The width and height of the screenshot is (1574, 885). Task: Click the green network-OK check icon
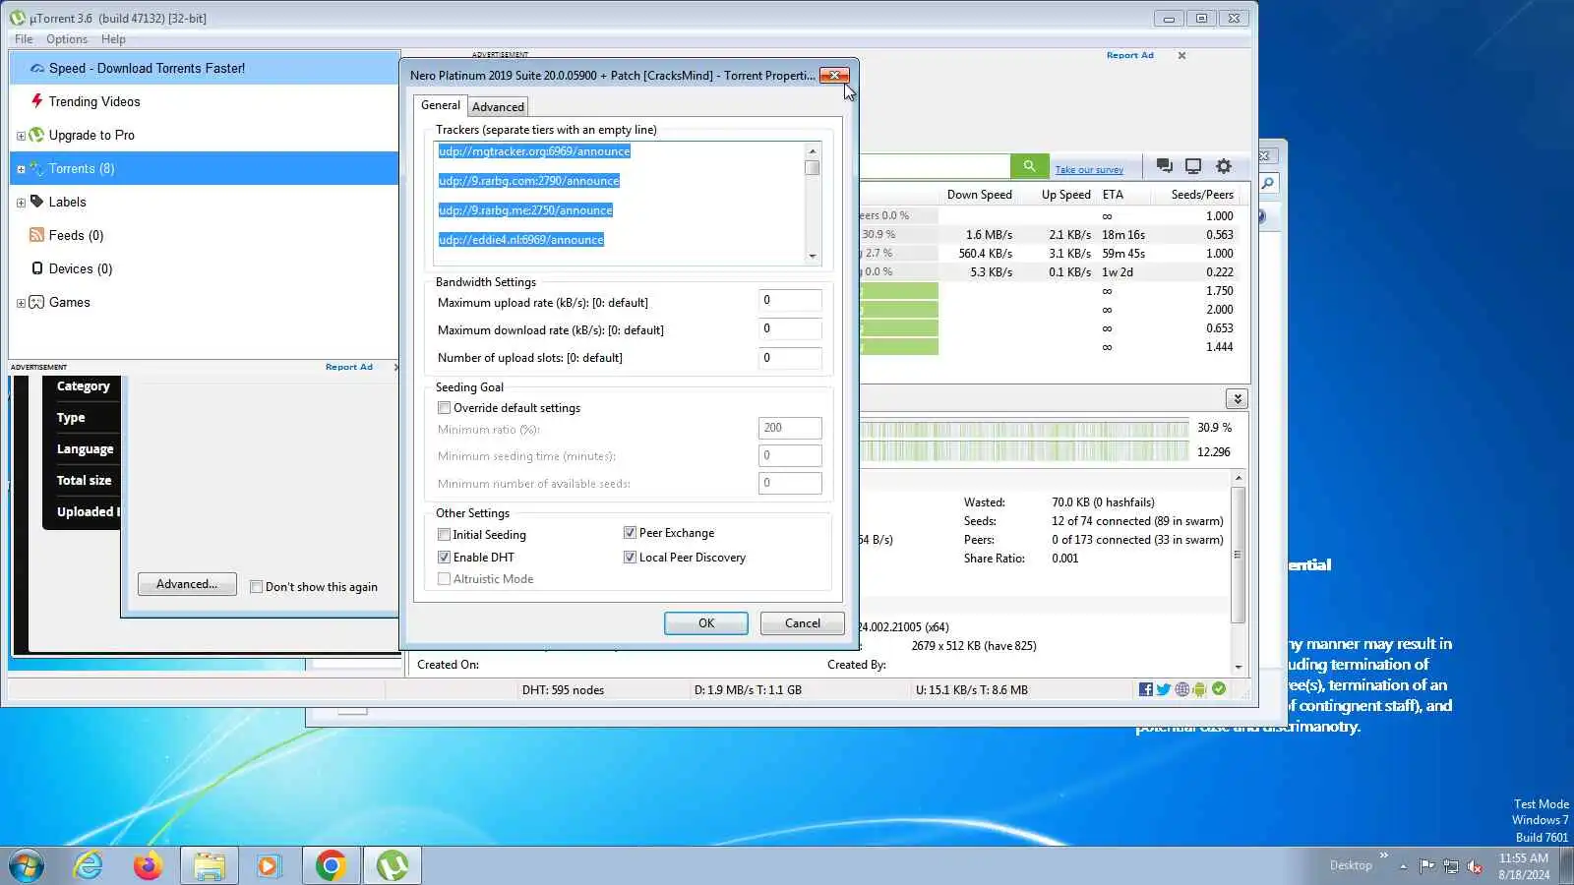coord(1219,689)
